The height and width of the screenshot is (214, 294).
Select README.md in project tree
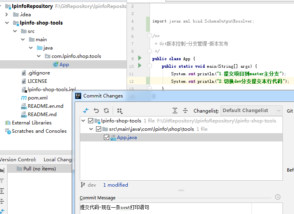42,115
